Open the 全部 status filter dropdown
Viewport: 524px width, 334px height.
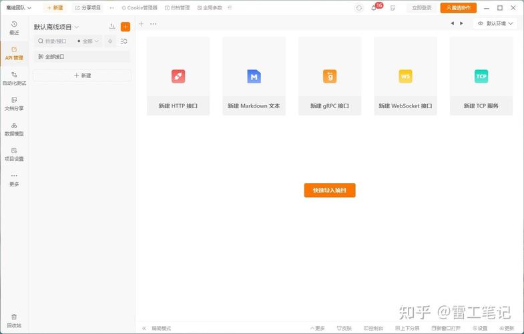tap(88, 41)
